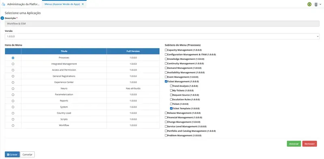Click the Cancelar button
The height and width of the screenshot is (159, 324).
[x=28, y=155]
